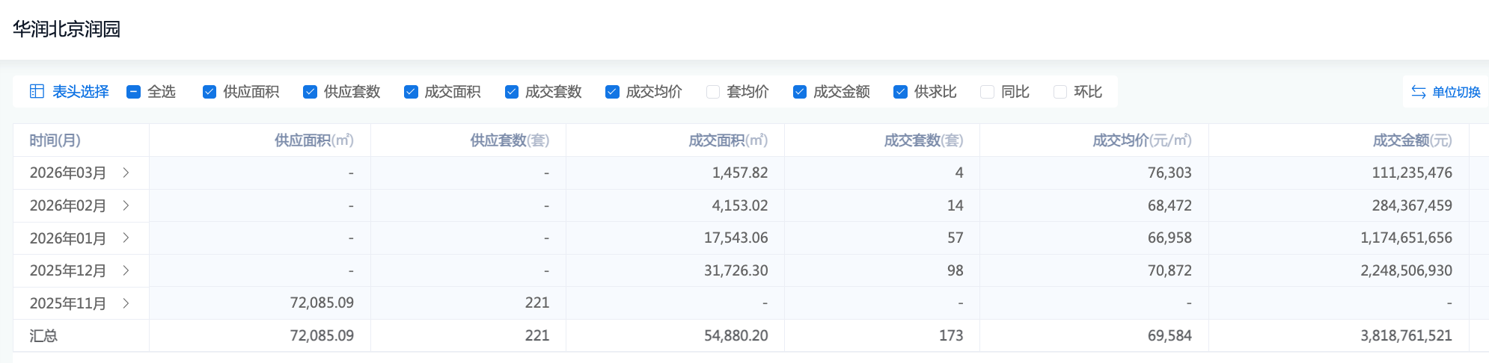The height and width of the screenshot is (363, 1489).
Task: Toggle the 全选 checkbox
Action: [134, 92]
